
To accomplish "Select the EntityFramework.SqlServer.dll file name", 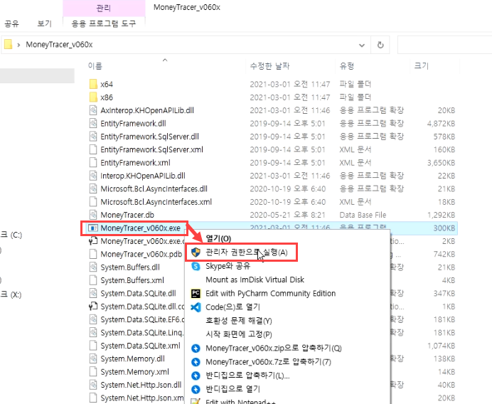I will 150,137.
